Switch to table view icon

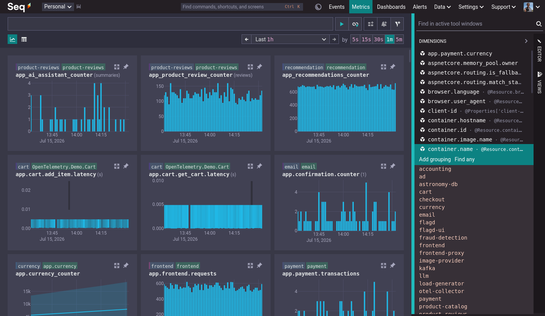[x=24, y=39]
